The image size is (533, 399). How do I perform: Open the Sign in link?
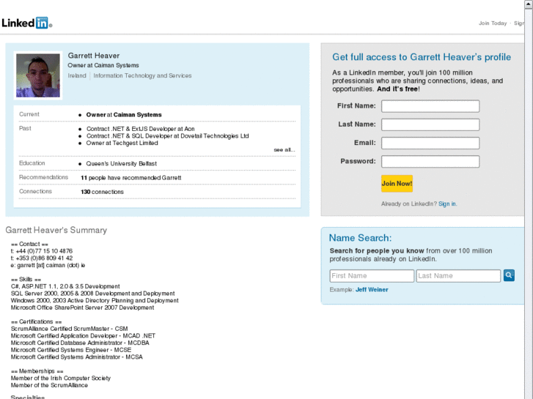click(447, 204)
